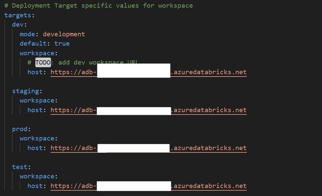Click the comment line about Deployment Target values
Screen dimensions: 322x196
click(99, 6)
